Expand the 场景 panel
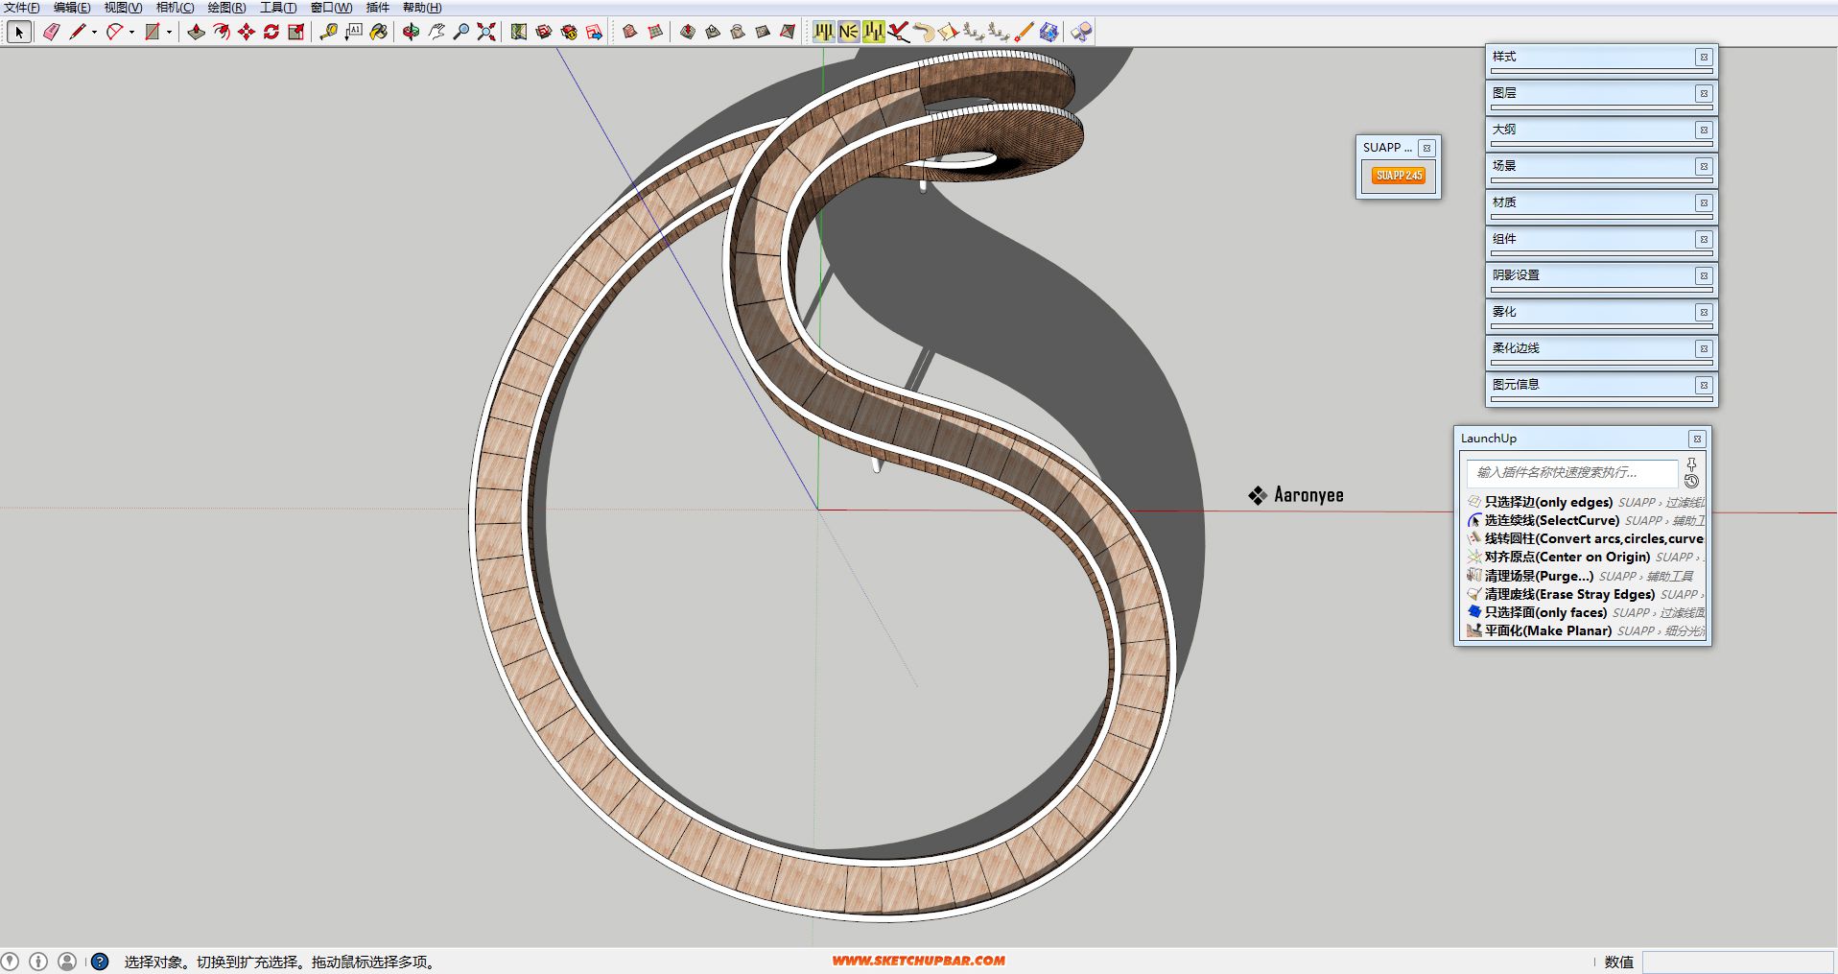Viewport: 1838px width, 974px height. click(x=1600, y=166)
